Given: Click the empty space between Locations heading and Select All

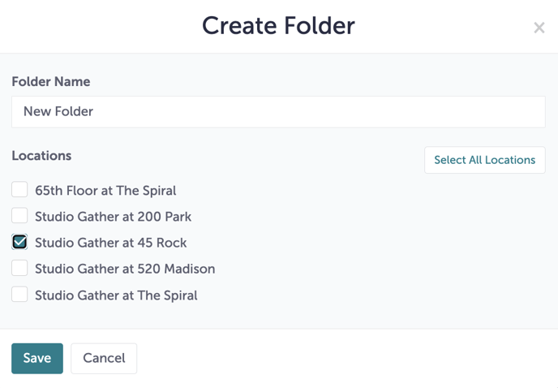Looking at the screenshot, I should [x=243, y=158].
